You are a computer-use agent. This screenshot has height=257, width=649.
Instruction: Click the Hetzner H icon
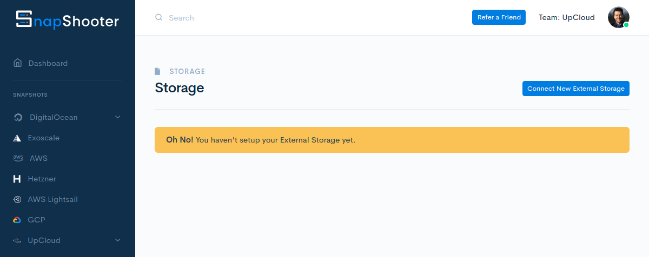click(x=17, y=179)
